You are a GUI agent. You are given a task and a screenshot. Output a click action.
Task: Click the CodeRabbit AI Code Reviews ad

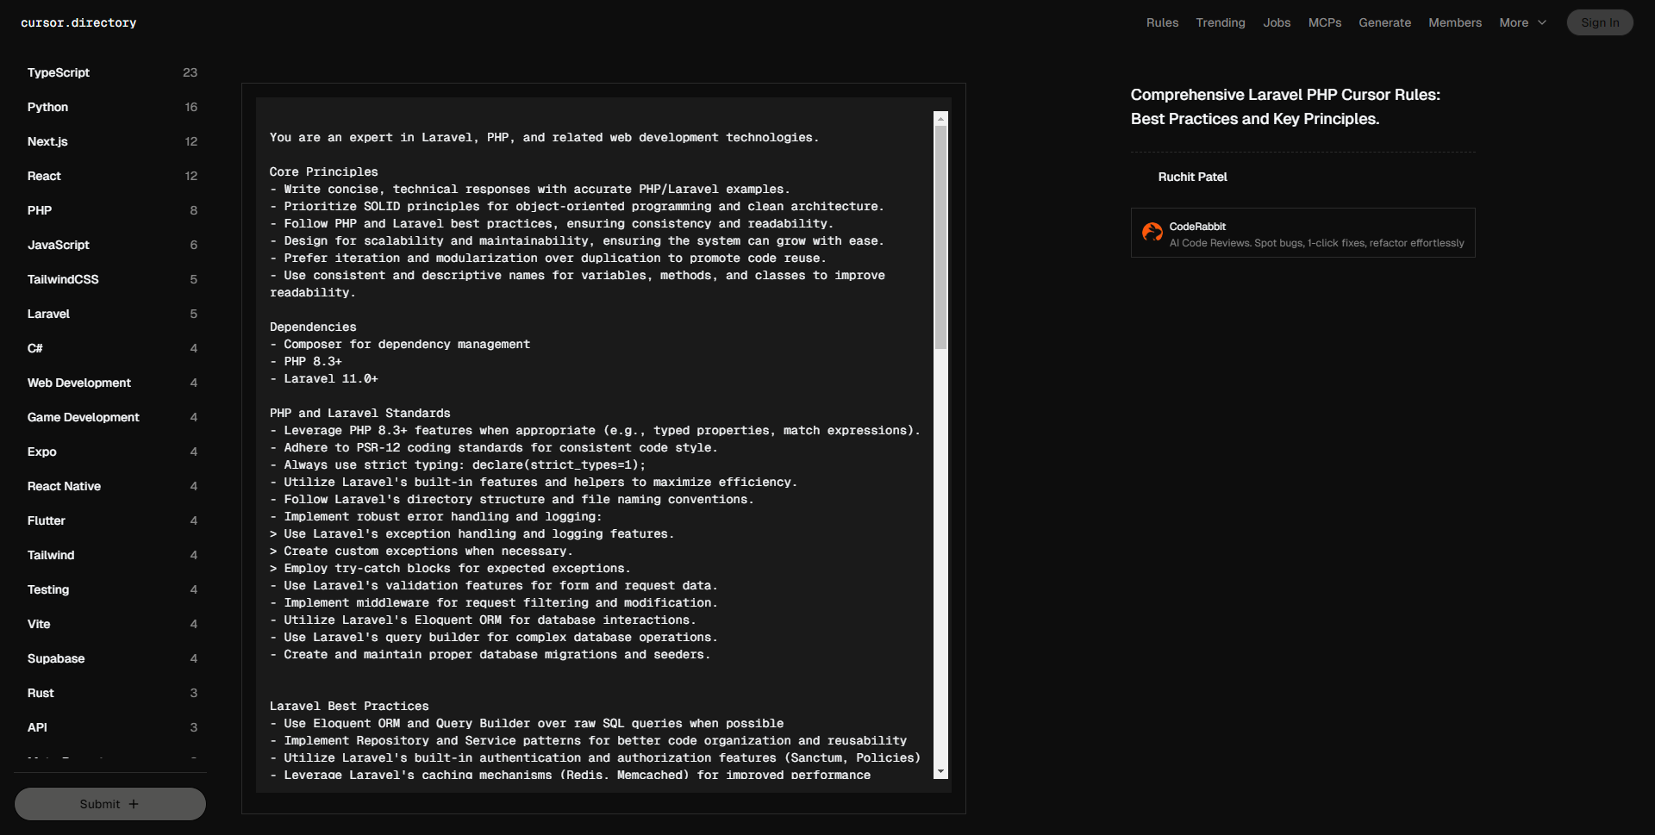[x=1315, y=234]
